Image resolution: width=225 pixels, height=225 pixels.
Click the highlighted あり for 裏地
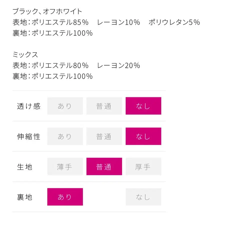pyautogui.click(x=65, y=197)
